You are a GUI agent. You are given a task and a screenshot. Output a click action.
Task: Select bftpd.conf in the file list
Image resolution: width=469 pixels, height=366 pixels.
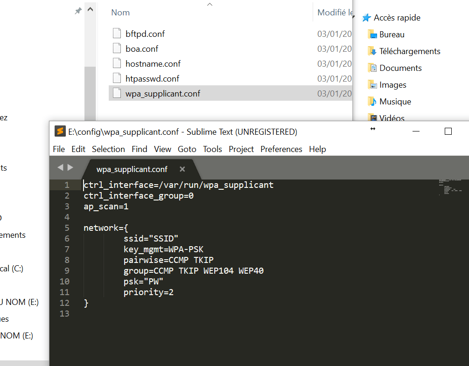(x=145, y=34)
